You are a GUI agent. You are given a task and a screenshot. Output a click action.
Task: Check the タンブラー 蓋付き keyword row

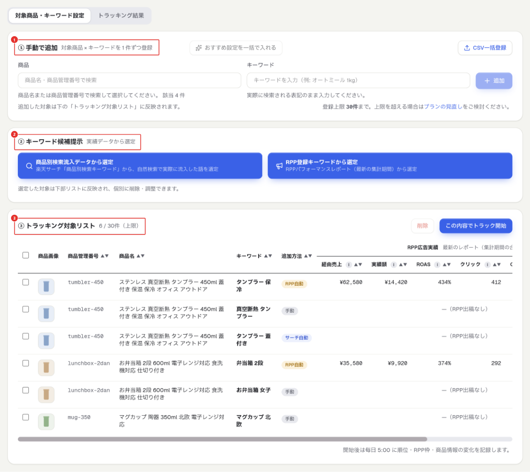click(26, 336)
